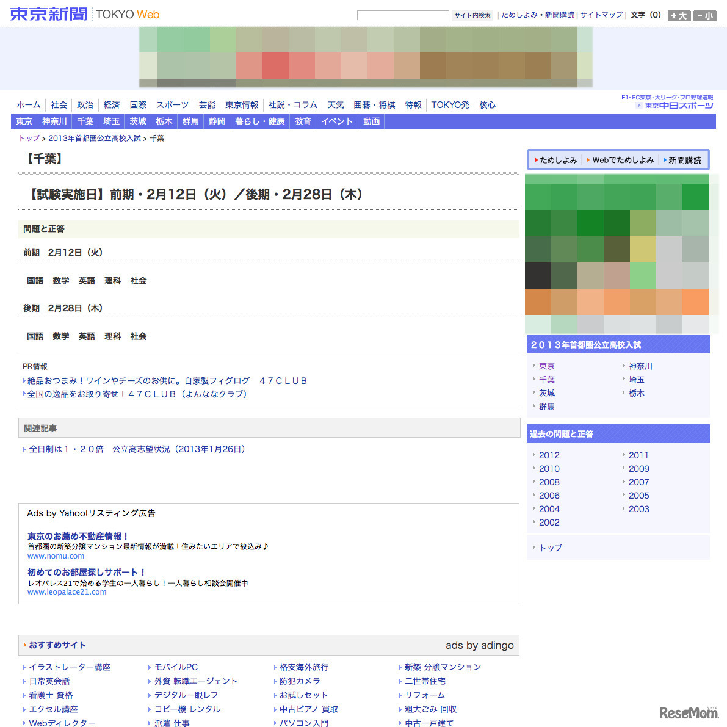727x727 pixels.
Task: Select 静岡 in the blue regional bar
Action: [x=217, y=121]
